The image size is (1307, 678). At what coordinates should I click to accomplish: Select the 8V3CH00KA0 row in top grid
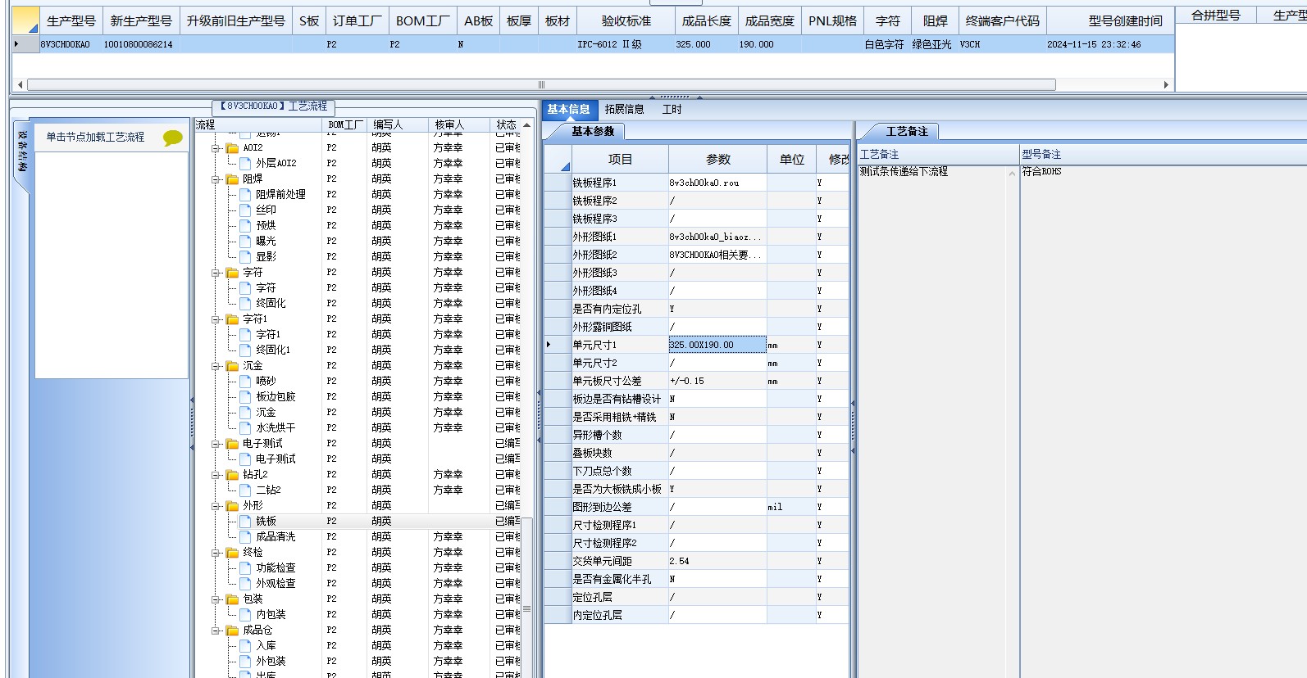[x=594, y=44]
